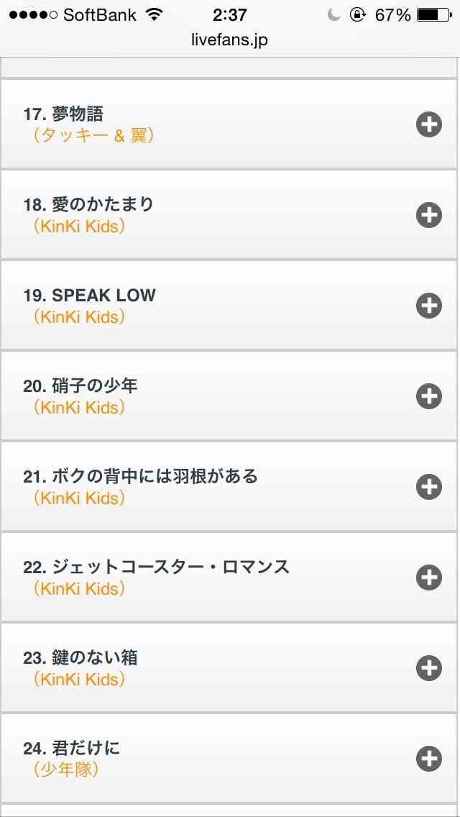The image size is (460, 817).
Task: Open song title 17. 夢物語
Action: [63, 114]
